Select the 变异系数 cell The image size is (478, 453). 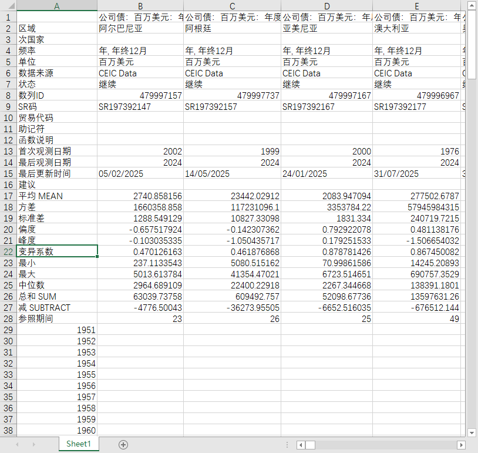57,251
